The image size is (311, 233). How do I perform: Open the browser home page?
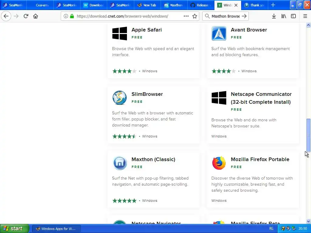(x=36, y=16)
